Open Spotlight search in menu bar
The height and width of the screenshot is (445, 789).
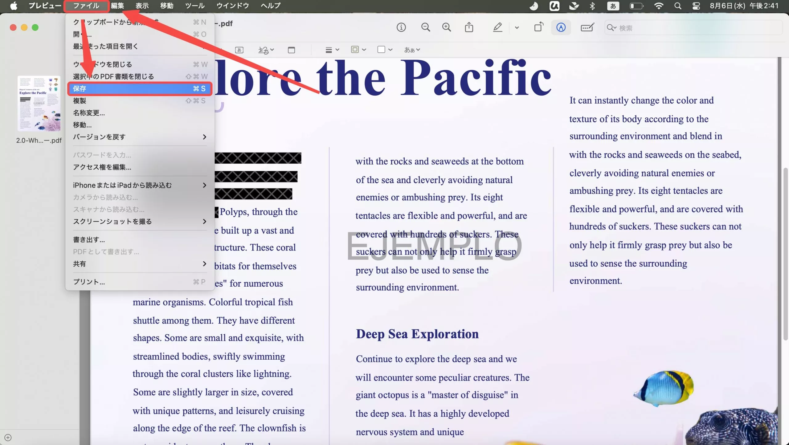(677, 6)
